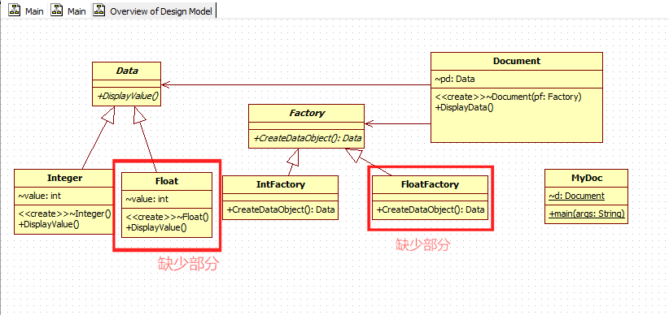This screenshot has height=315, width=669.
Task: Select <<create>>~Document(pf: Factory) constructor
Action: (508, 97)
